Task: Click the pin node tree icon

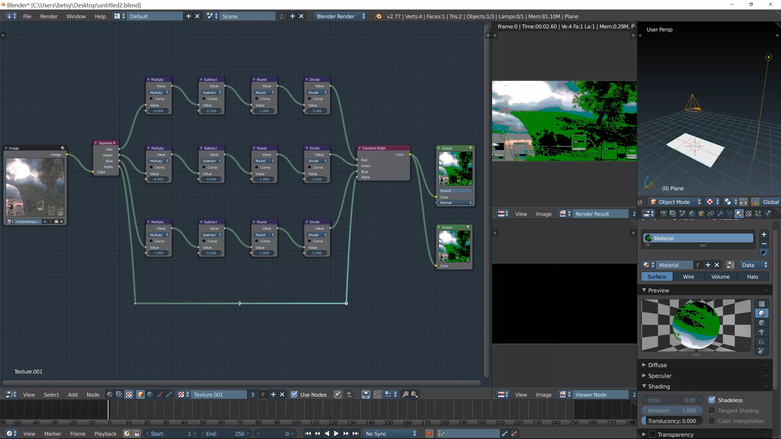Action: click(x=338, y=394)
